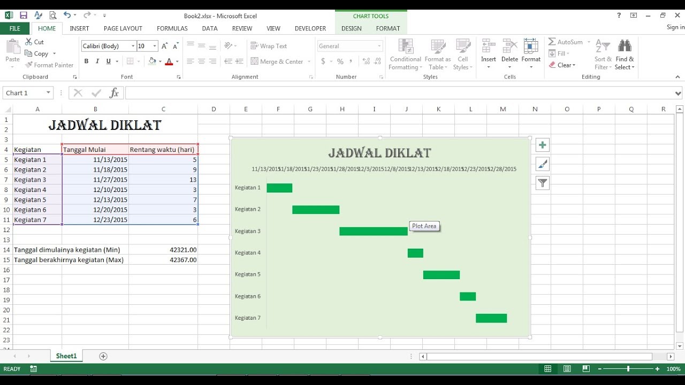This screenshot has height=385, width=685.
Task: Add a new sheet with plus icon
Action: [x=103, y=356]
